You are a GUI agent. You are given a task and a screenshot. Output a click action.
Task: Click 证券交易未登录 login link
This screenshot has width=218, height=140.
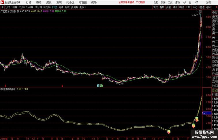126,2
